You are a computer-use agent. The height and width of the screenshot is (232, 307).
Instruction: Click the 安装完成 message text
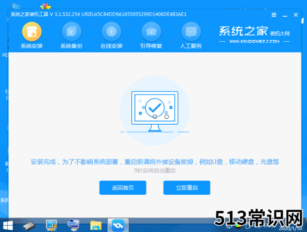(x=155, y=162)
